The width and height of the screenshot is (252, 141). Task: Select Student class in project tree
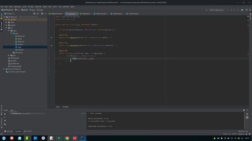coord(19,44)
